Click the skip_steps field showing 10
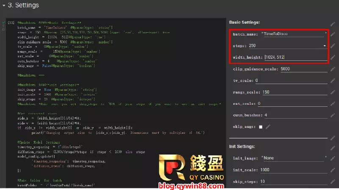The image size is (339, 190). (293, 182)
